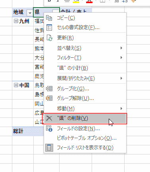Collapse the 中国 group
This screenshot has width=150, height=172.
(16, 85)
